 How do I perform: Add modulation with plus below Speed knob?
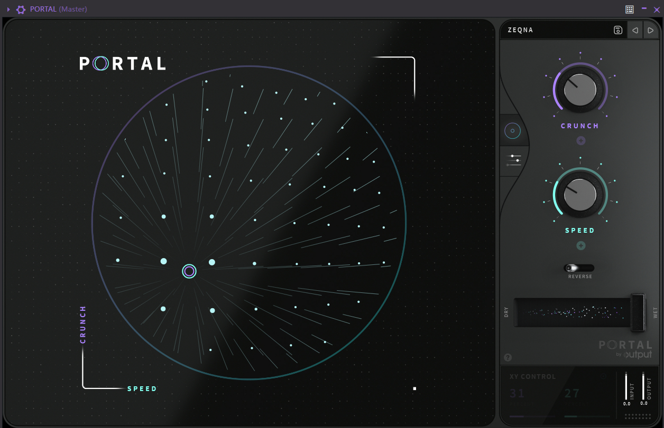(580, 245)
